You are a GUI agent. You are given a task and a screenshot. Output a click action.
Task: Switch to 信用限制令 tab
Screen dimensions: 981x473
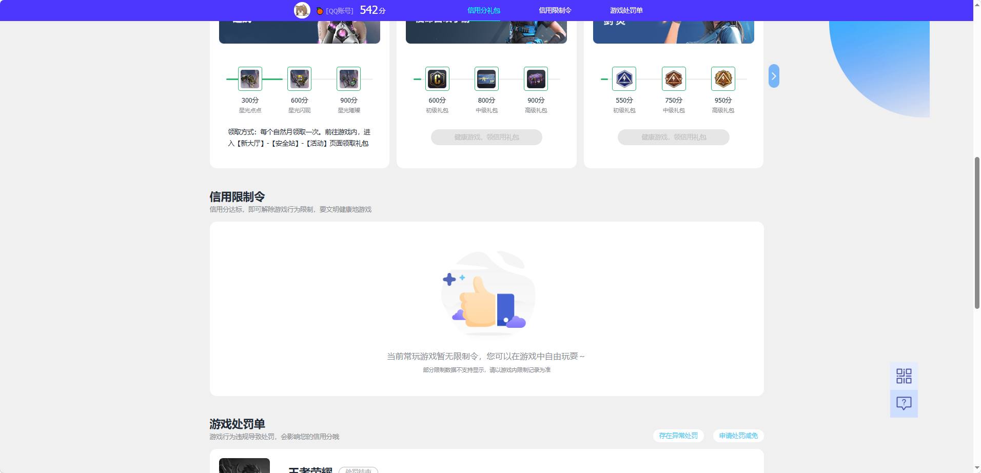tap(555, 10)
